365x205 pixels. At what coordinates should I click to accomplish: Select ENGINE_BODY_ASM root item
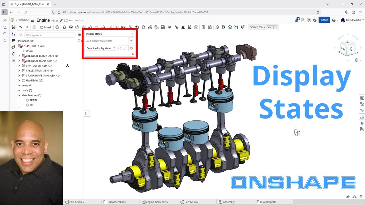click(34, 46)
